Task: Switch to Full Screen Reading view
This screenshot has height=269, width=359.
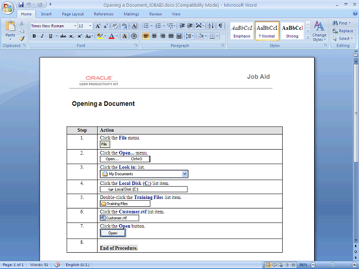Action: click(274, 265)
